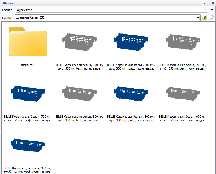Click label 'BELLE Корзина для белья, 900 мм' бел.
The image size is (216, 174).
pyautogui.click(x=183, y=118)
